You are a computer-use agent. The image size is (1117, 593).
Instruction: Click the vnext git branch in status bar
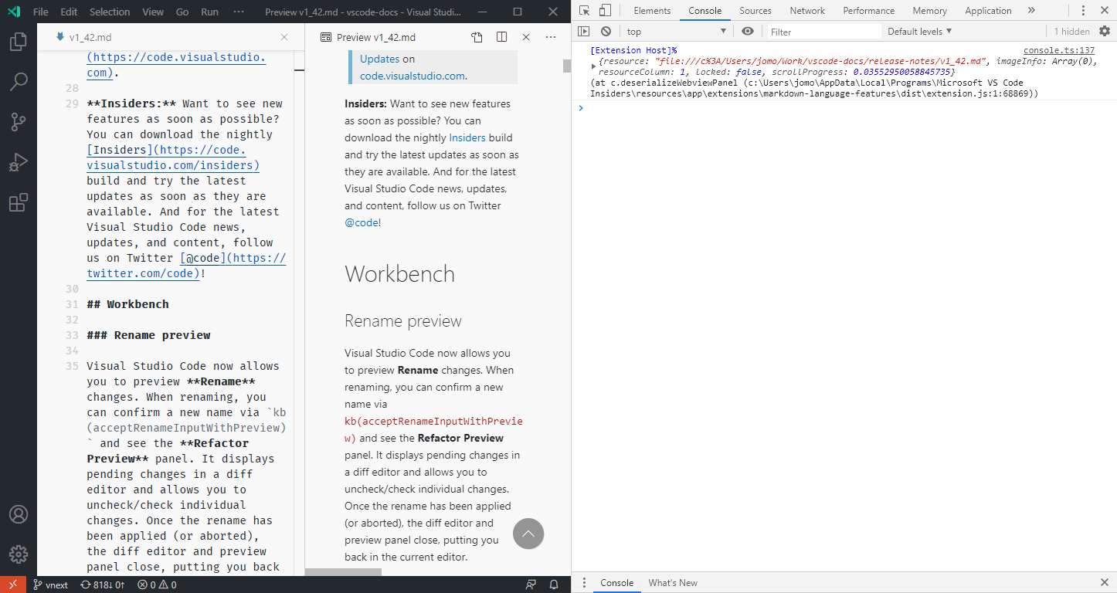click(50, 585)
